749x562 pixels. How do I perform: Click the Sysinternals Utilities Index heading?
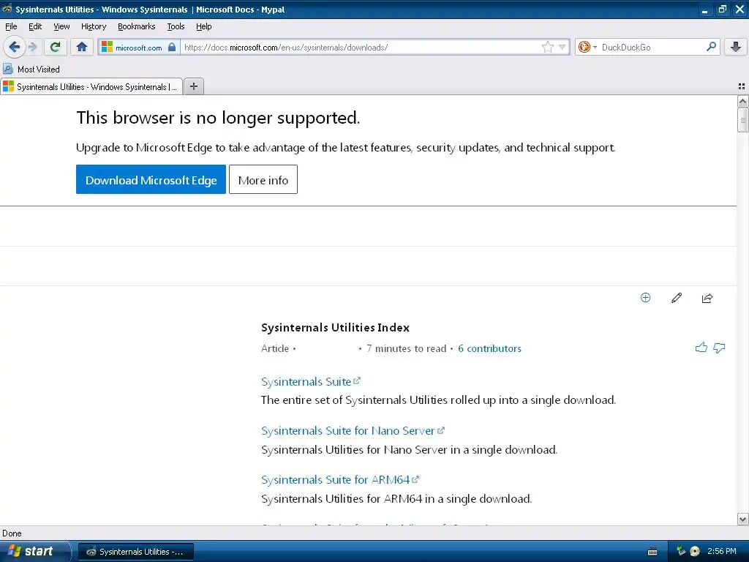pos(335,327)
